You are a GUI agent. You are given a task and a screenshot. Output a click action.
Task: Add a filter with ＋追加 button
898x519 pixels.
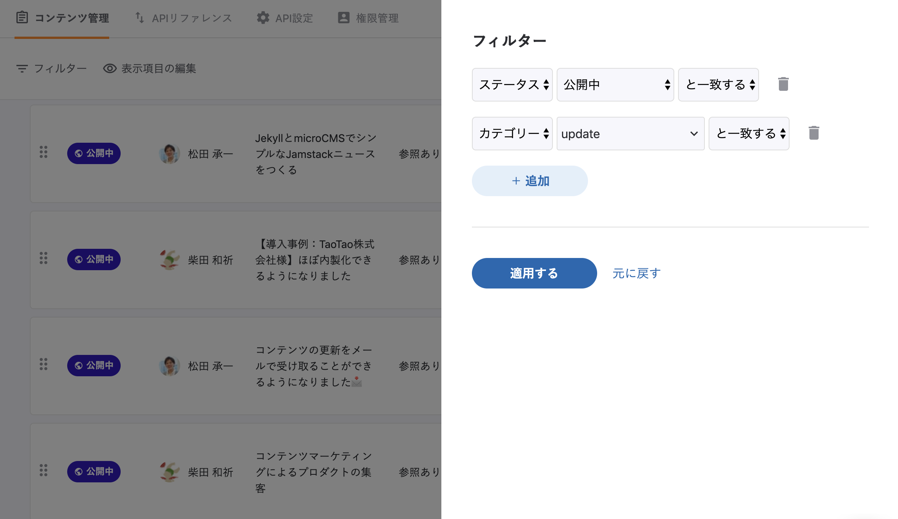click(530, 181)
